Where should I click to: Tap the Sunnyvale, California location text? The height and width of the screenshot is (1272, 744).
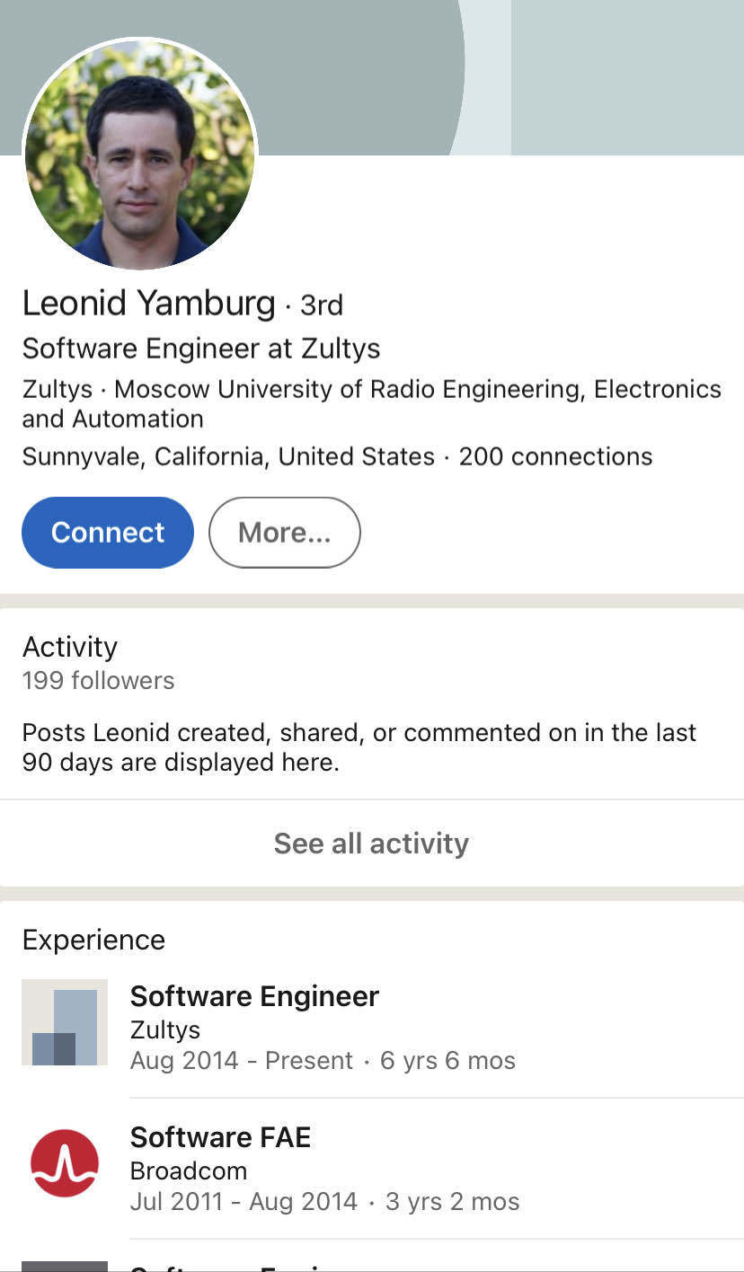coord(228,456)
